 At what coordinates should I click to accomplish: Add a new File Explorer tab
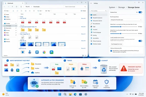coord(26,3)
